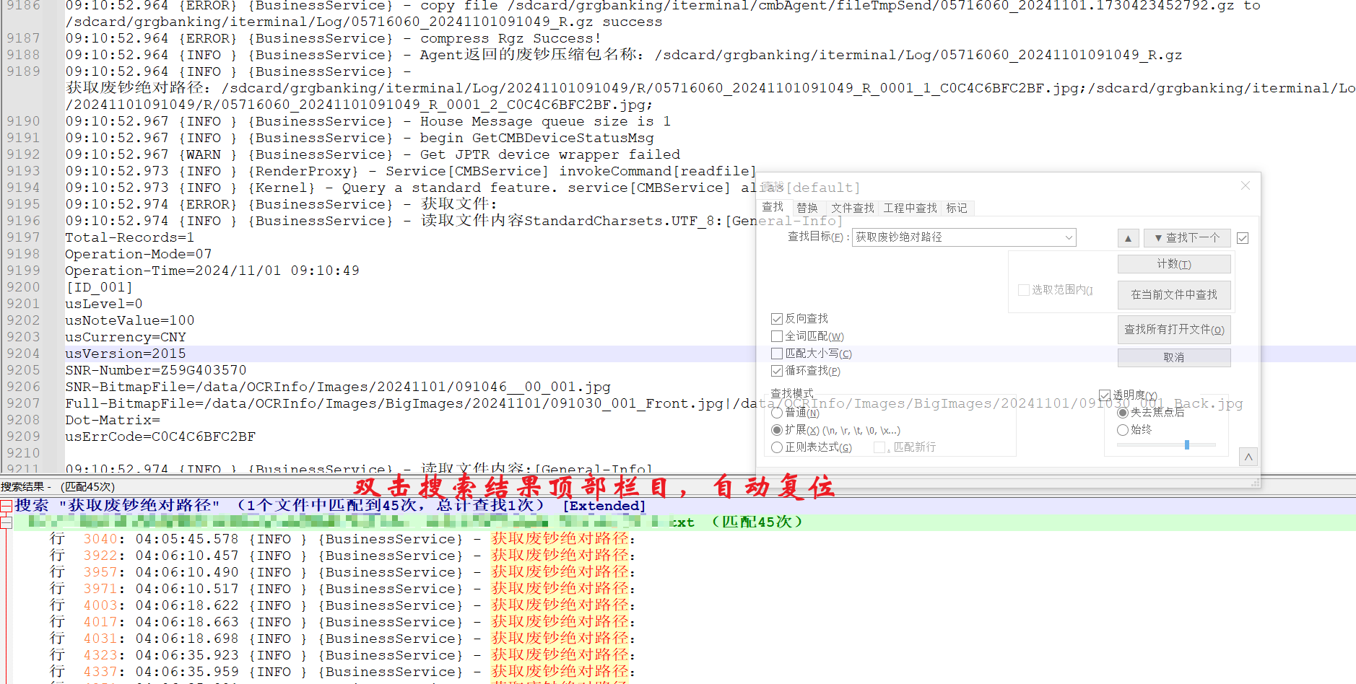Switch to the 标记 tab

click(957, 208)
